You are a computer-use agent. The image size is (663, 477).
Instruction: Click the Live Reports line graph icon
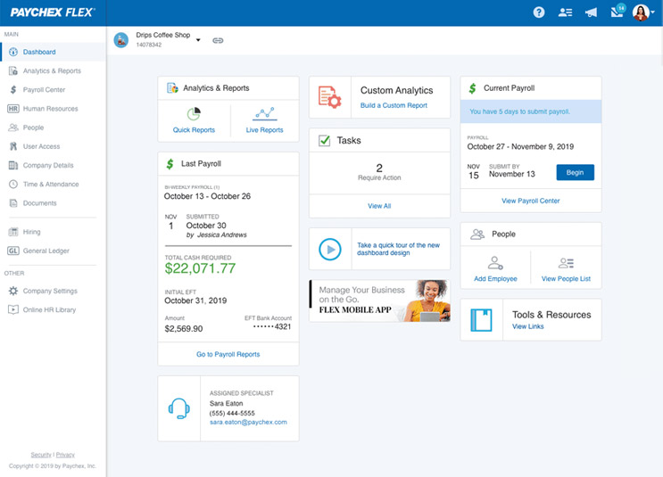(265, 113)
